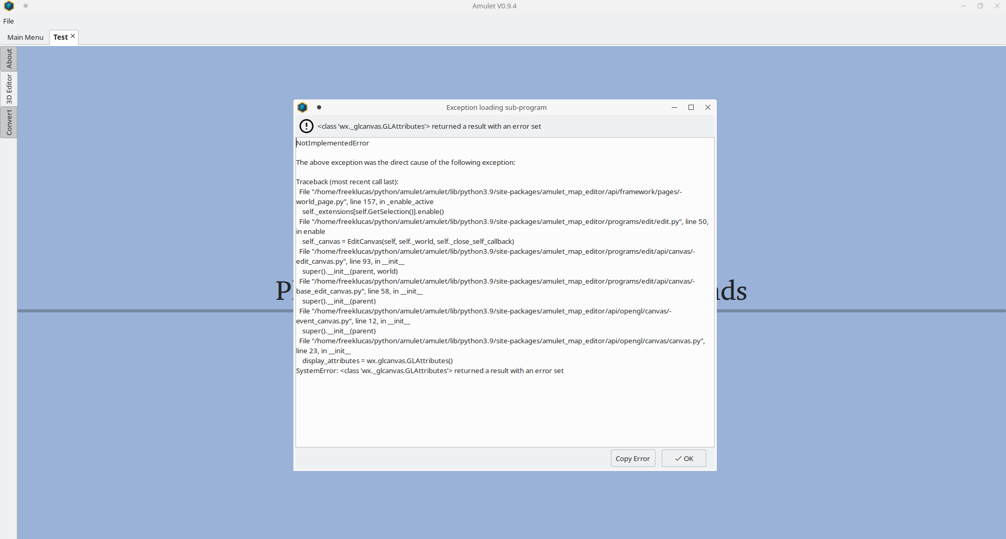Click the Amulet logo in dialog titlebar
This screenshot has height=539, width=1006.
302,107
